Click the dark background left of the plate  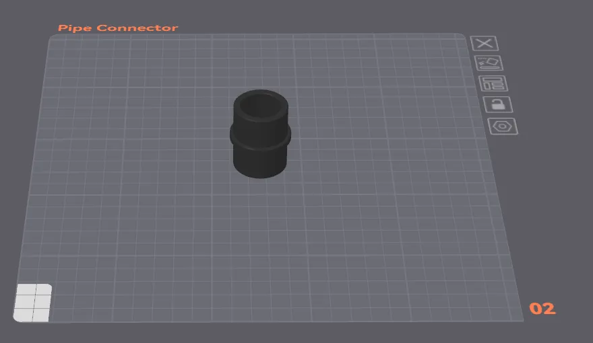pyautogui.click(x=17, y=168)
